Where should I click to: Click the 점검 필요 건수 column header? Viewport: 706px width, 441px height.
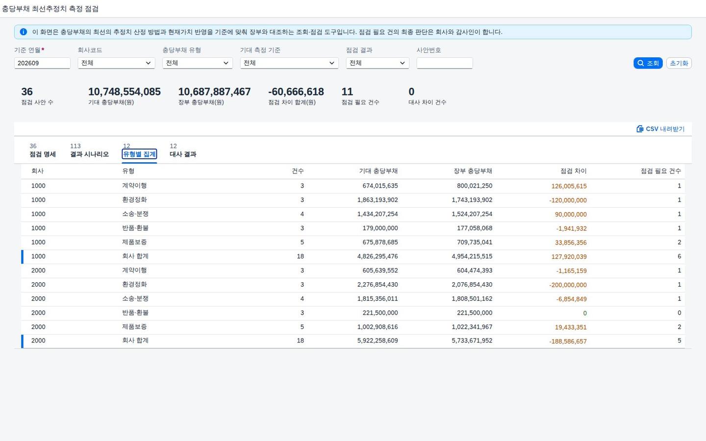661,171
